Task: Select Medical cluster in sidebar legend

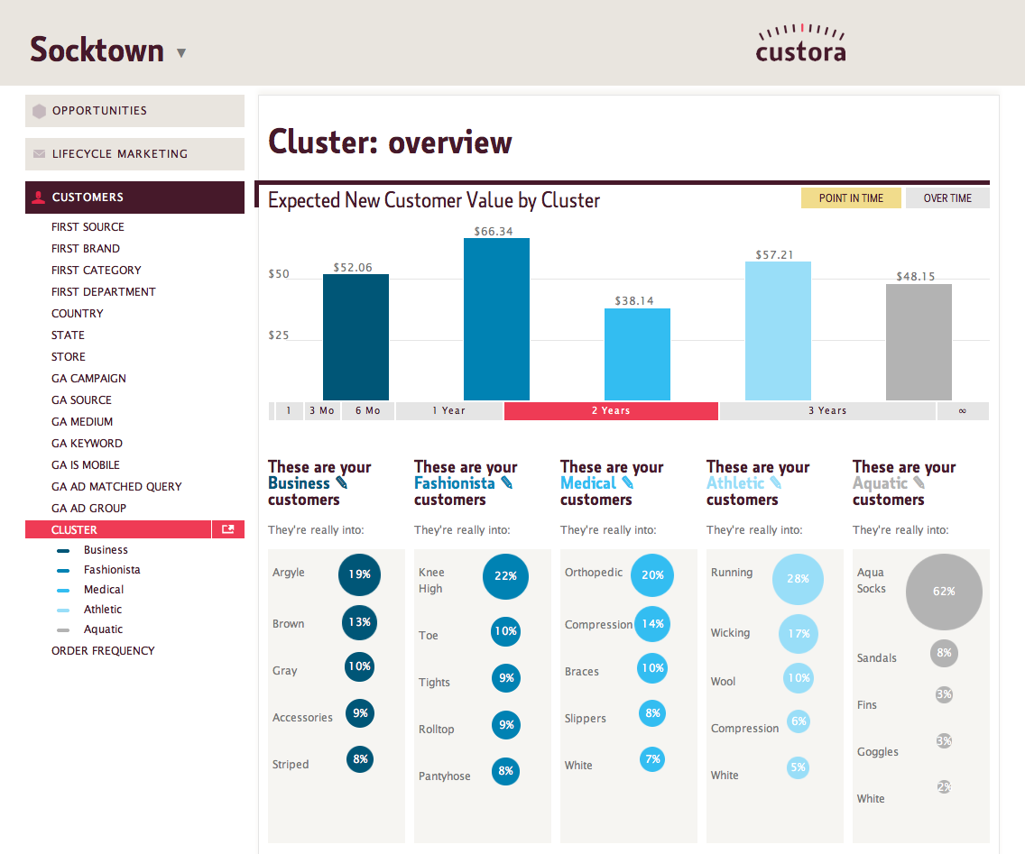Action: [103, 589]
